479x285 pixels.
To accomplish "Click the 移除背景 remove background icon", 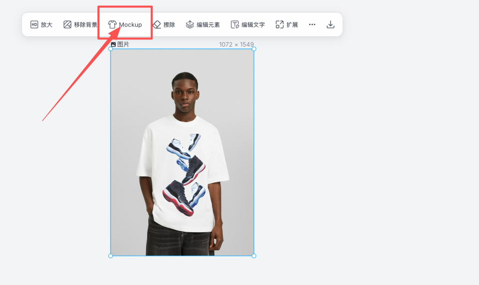I will coord(67,24).
